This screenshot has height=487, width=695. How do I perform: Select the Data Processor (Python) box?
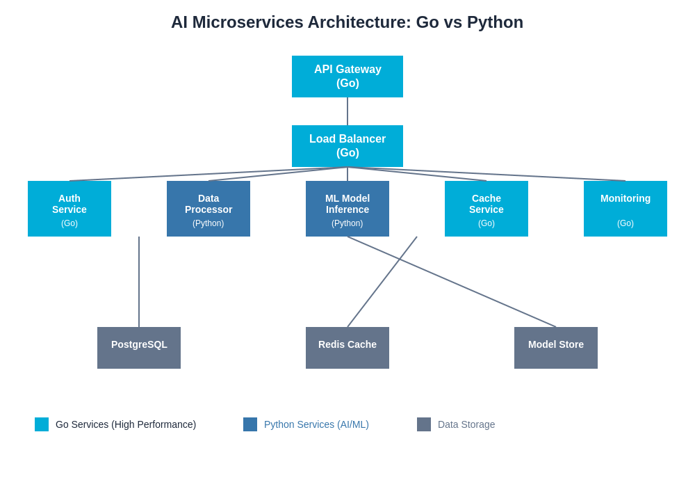click(208, 209)
